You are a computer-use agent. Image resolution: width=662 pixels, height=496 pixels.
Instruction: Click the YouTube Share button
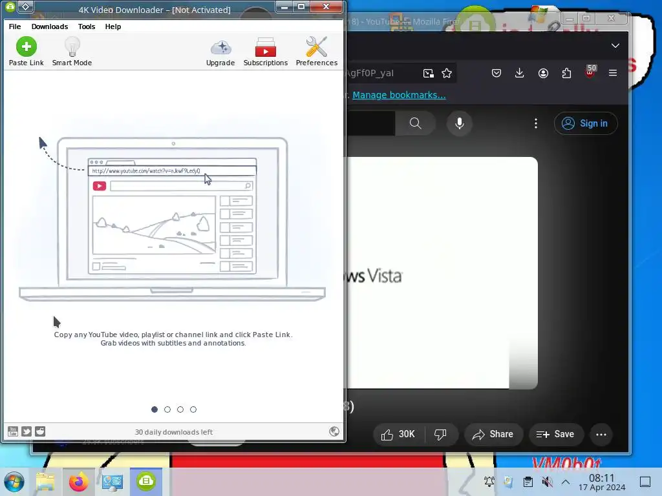(x=493, y=435)
